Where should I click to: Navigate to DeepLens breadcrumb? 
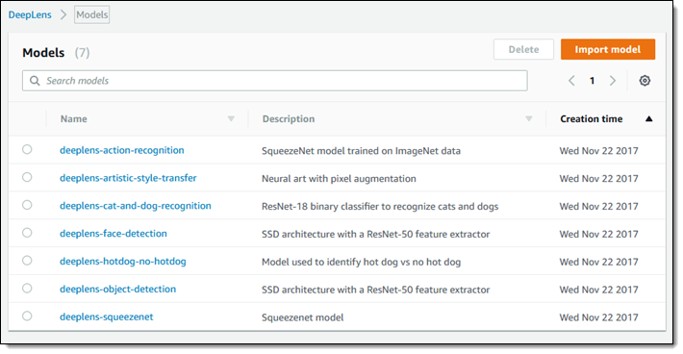[x=30, y=14]
